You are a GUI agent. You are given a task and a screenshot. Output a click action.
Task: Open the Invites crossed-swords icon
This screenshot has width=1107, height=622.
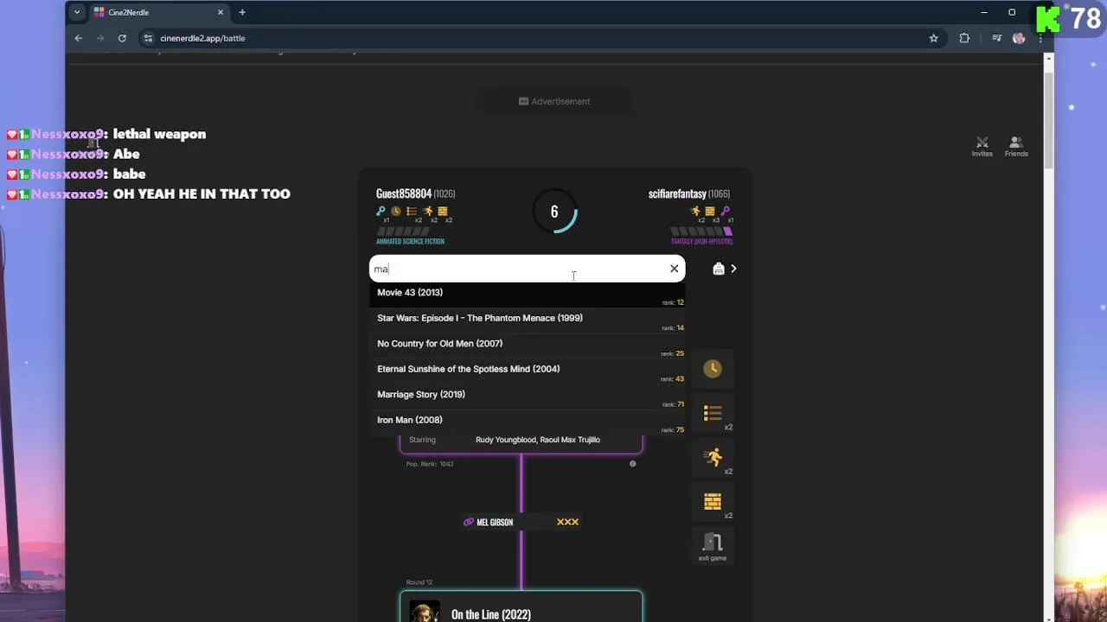click(982, 146)
